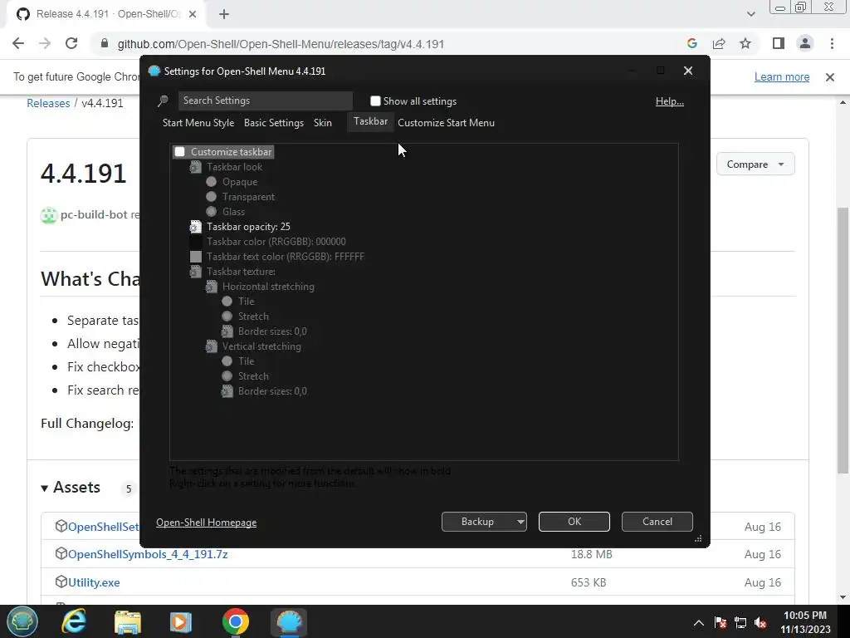The image size is (850, 638).
Task: Select Tile under Horizontal stretching
Action: point(227,301)
